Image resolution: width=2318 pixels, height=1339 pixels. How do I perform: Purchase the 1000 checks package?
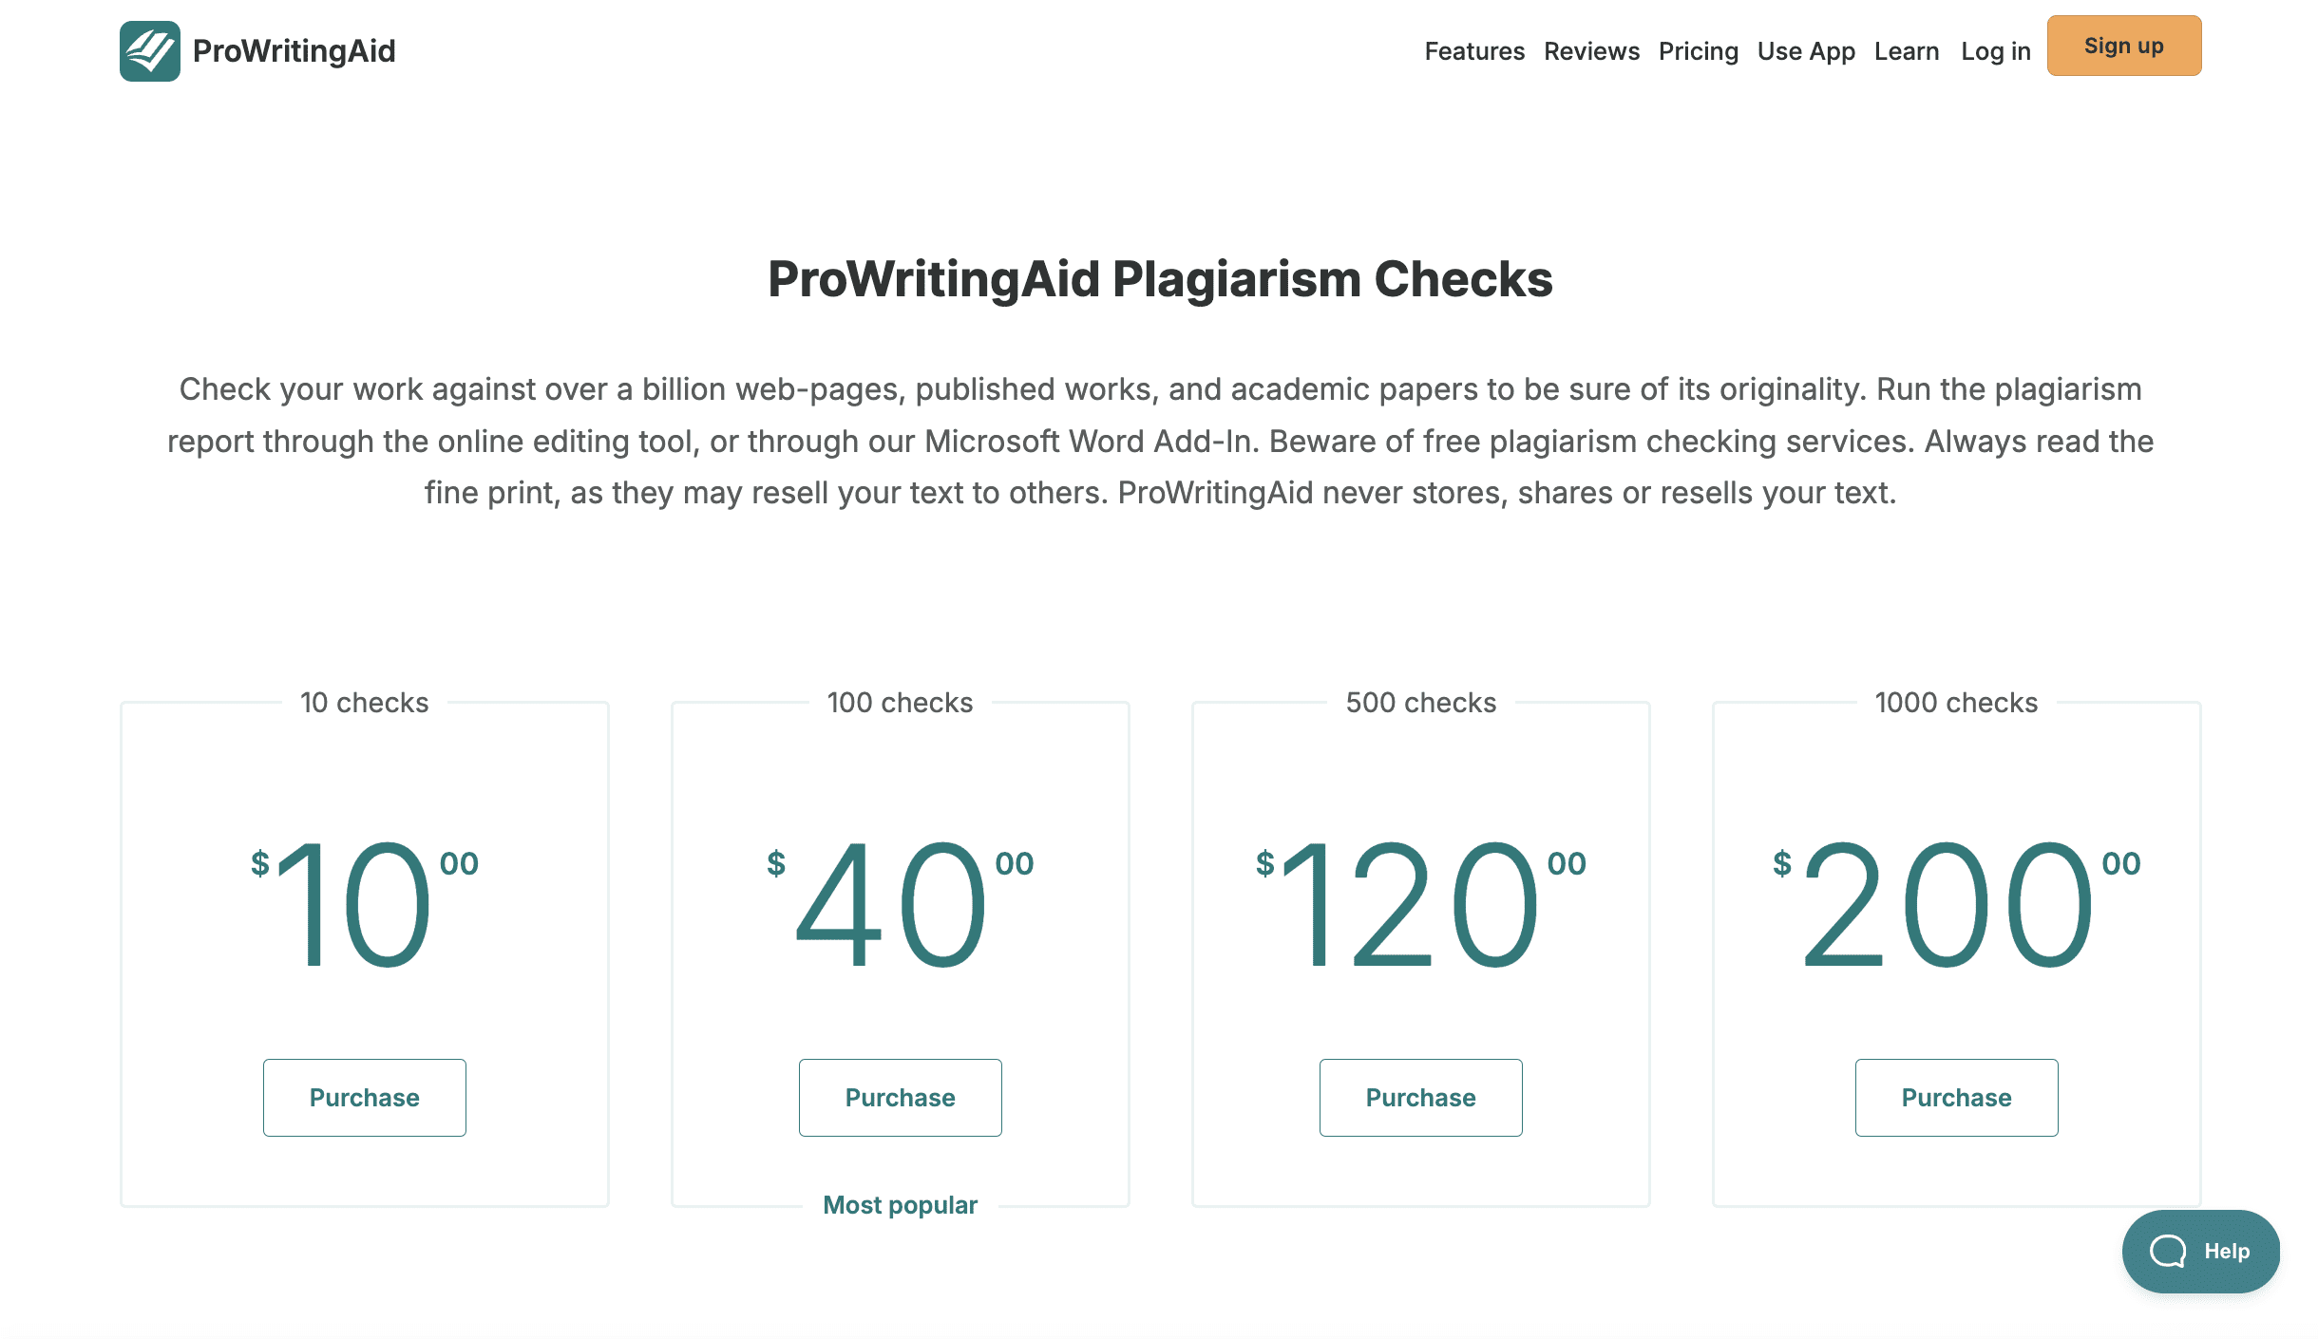click(1956, 1098)
